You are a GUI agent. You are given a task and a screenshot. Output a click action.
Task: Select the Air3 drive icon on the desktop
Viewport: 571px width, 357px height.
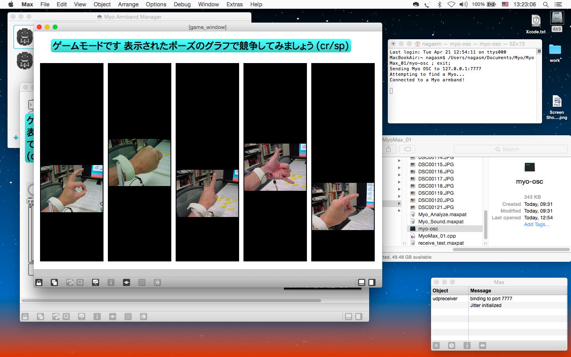click(557, 21)
